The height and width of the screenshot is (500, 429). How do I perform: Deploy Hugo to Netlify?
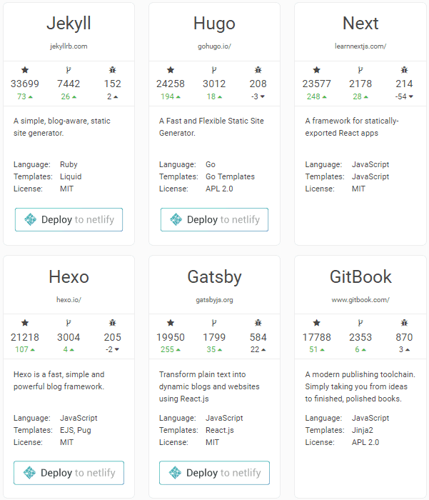tap(214, 220)
